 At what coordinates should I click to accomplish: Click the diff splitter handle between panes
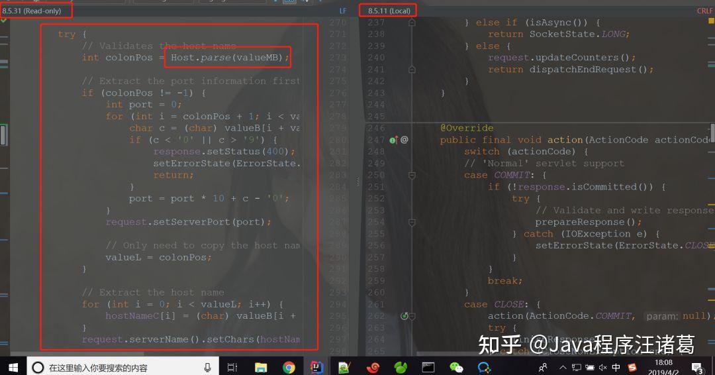(358, 182)
